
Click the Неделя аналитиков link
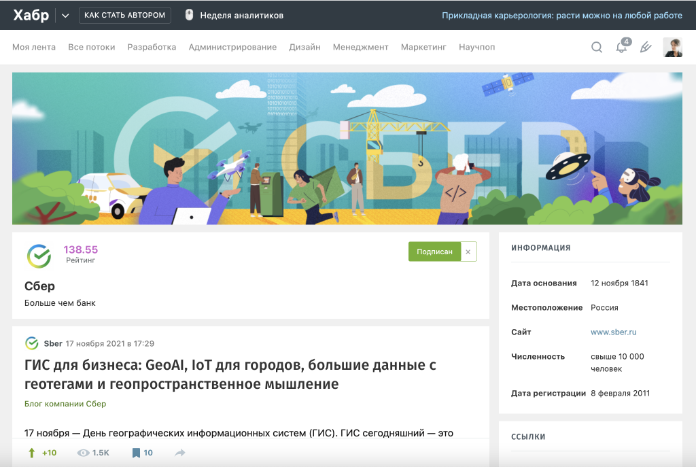pyautogui.click(x=241, y=15)
